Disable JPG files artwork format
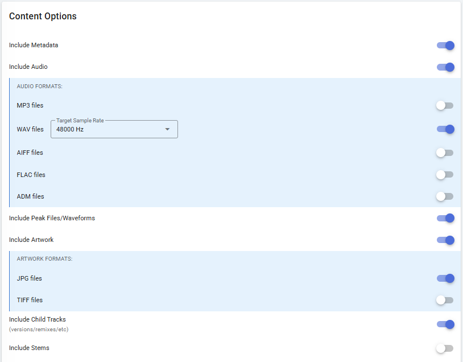 tap(445, 278)
